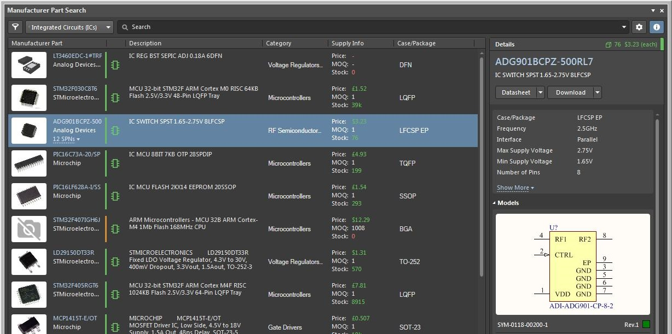This screenshot has width=672, height=334.
Task: Click the 'BGA' package cell
Action: (405, 229)
